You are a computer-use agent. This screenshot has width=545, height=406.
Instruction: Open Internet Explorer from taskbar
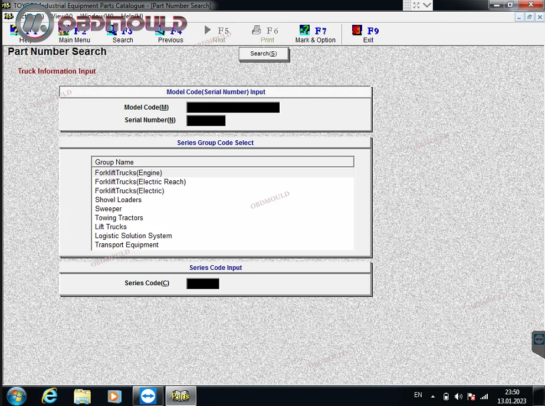coord(50,395)
